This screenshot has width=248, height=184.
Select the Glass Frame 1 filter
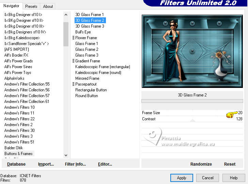pyautogui.click(x=87, y=44)
